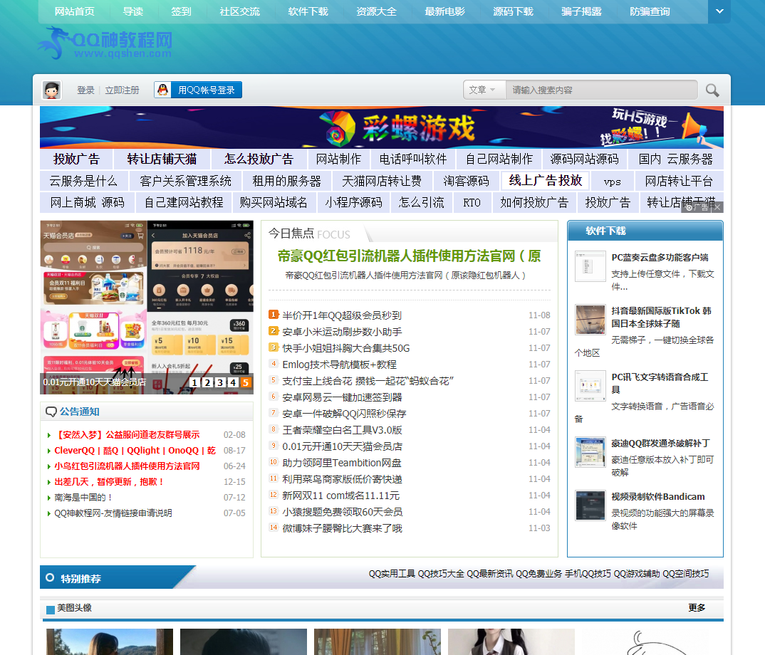Go to 最新电影 in the top navigation
765x655 pixels.
point(444,11)
